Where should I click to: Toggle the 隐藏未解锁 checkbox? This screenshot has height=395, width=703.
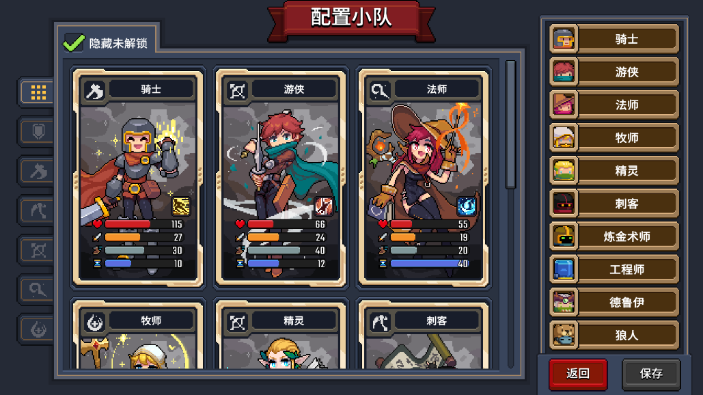[x=74, y=42]
